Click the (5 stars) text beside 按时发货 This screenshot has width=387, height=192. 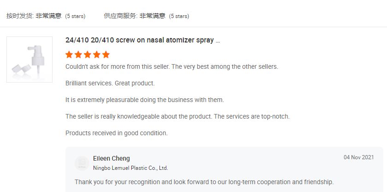point(75,16)
